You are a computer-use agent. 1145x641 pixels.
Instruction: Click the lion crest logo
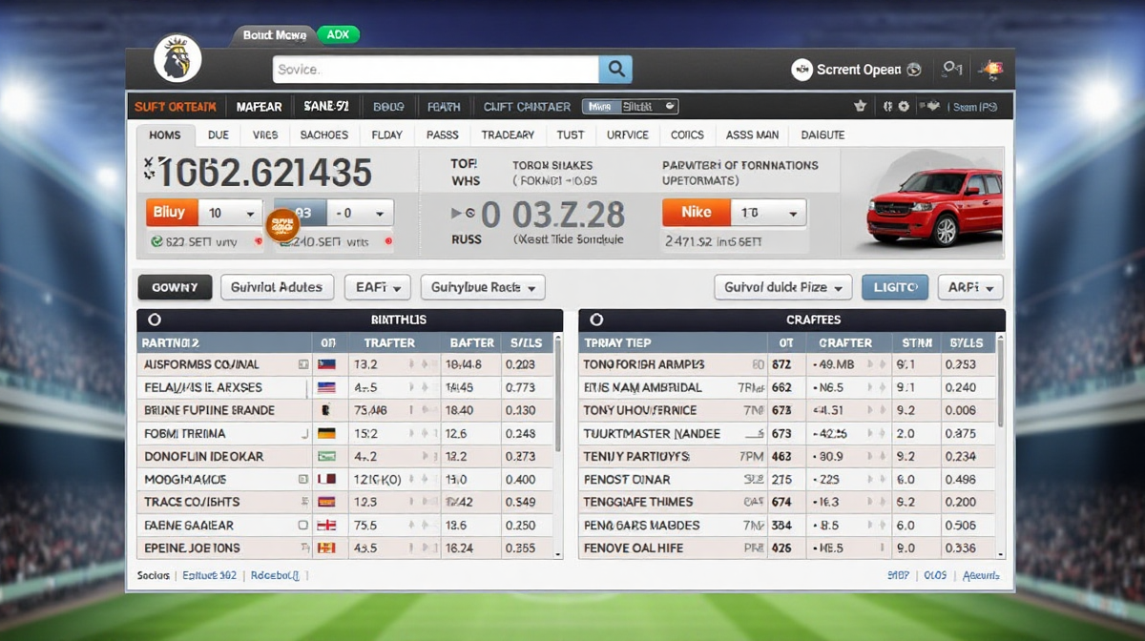tap(177, 58)
